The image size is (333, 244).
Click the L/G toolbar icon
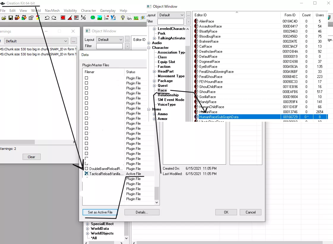tap(83, 18)
